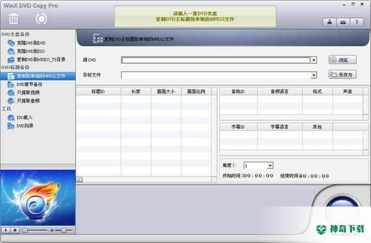Click the preview volume slider
This screenshot has width=371, height=243.
tap(64, 230)
